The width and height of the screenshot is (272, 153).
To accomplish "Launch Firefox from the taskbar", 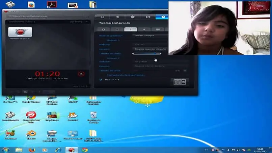I will pyautogui.click(x=32, y=150).
